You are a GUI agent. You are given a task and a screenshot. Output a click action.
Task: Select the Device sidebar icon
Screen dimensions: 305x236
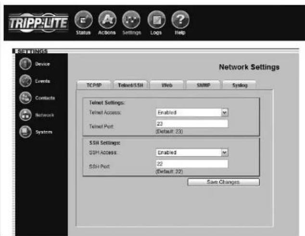[25, 64]
